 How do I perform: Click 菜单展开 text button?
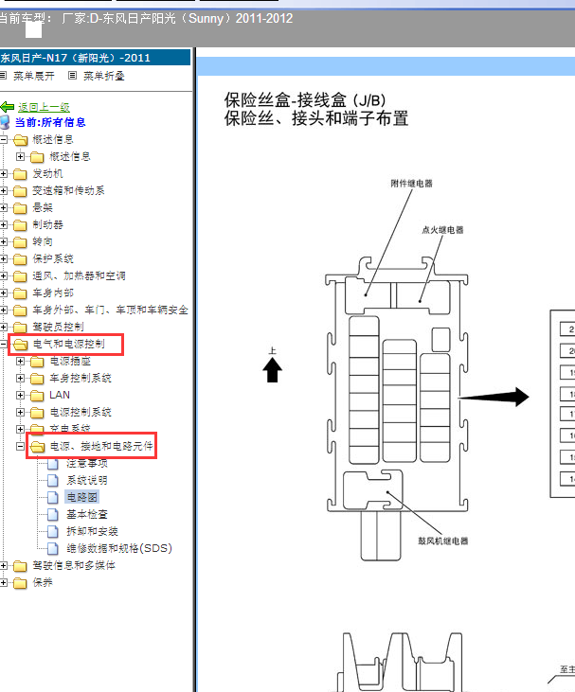pos(33,76)
